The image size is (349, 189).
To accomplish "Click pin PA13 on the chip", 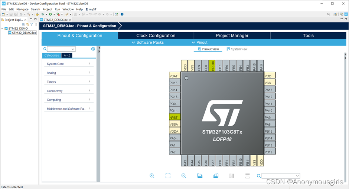I will coord(270,90).
